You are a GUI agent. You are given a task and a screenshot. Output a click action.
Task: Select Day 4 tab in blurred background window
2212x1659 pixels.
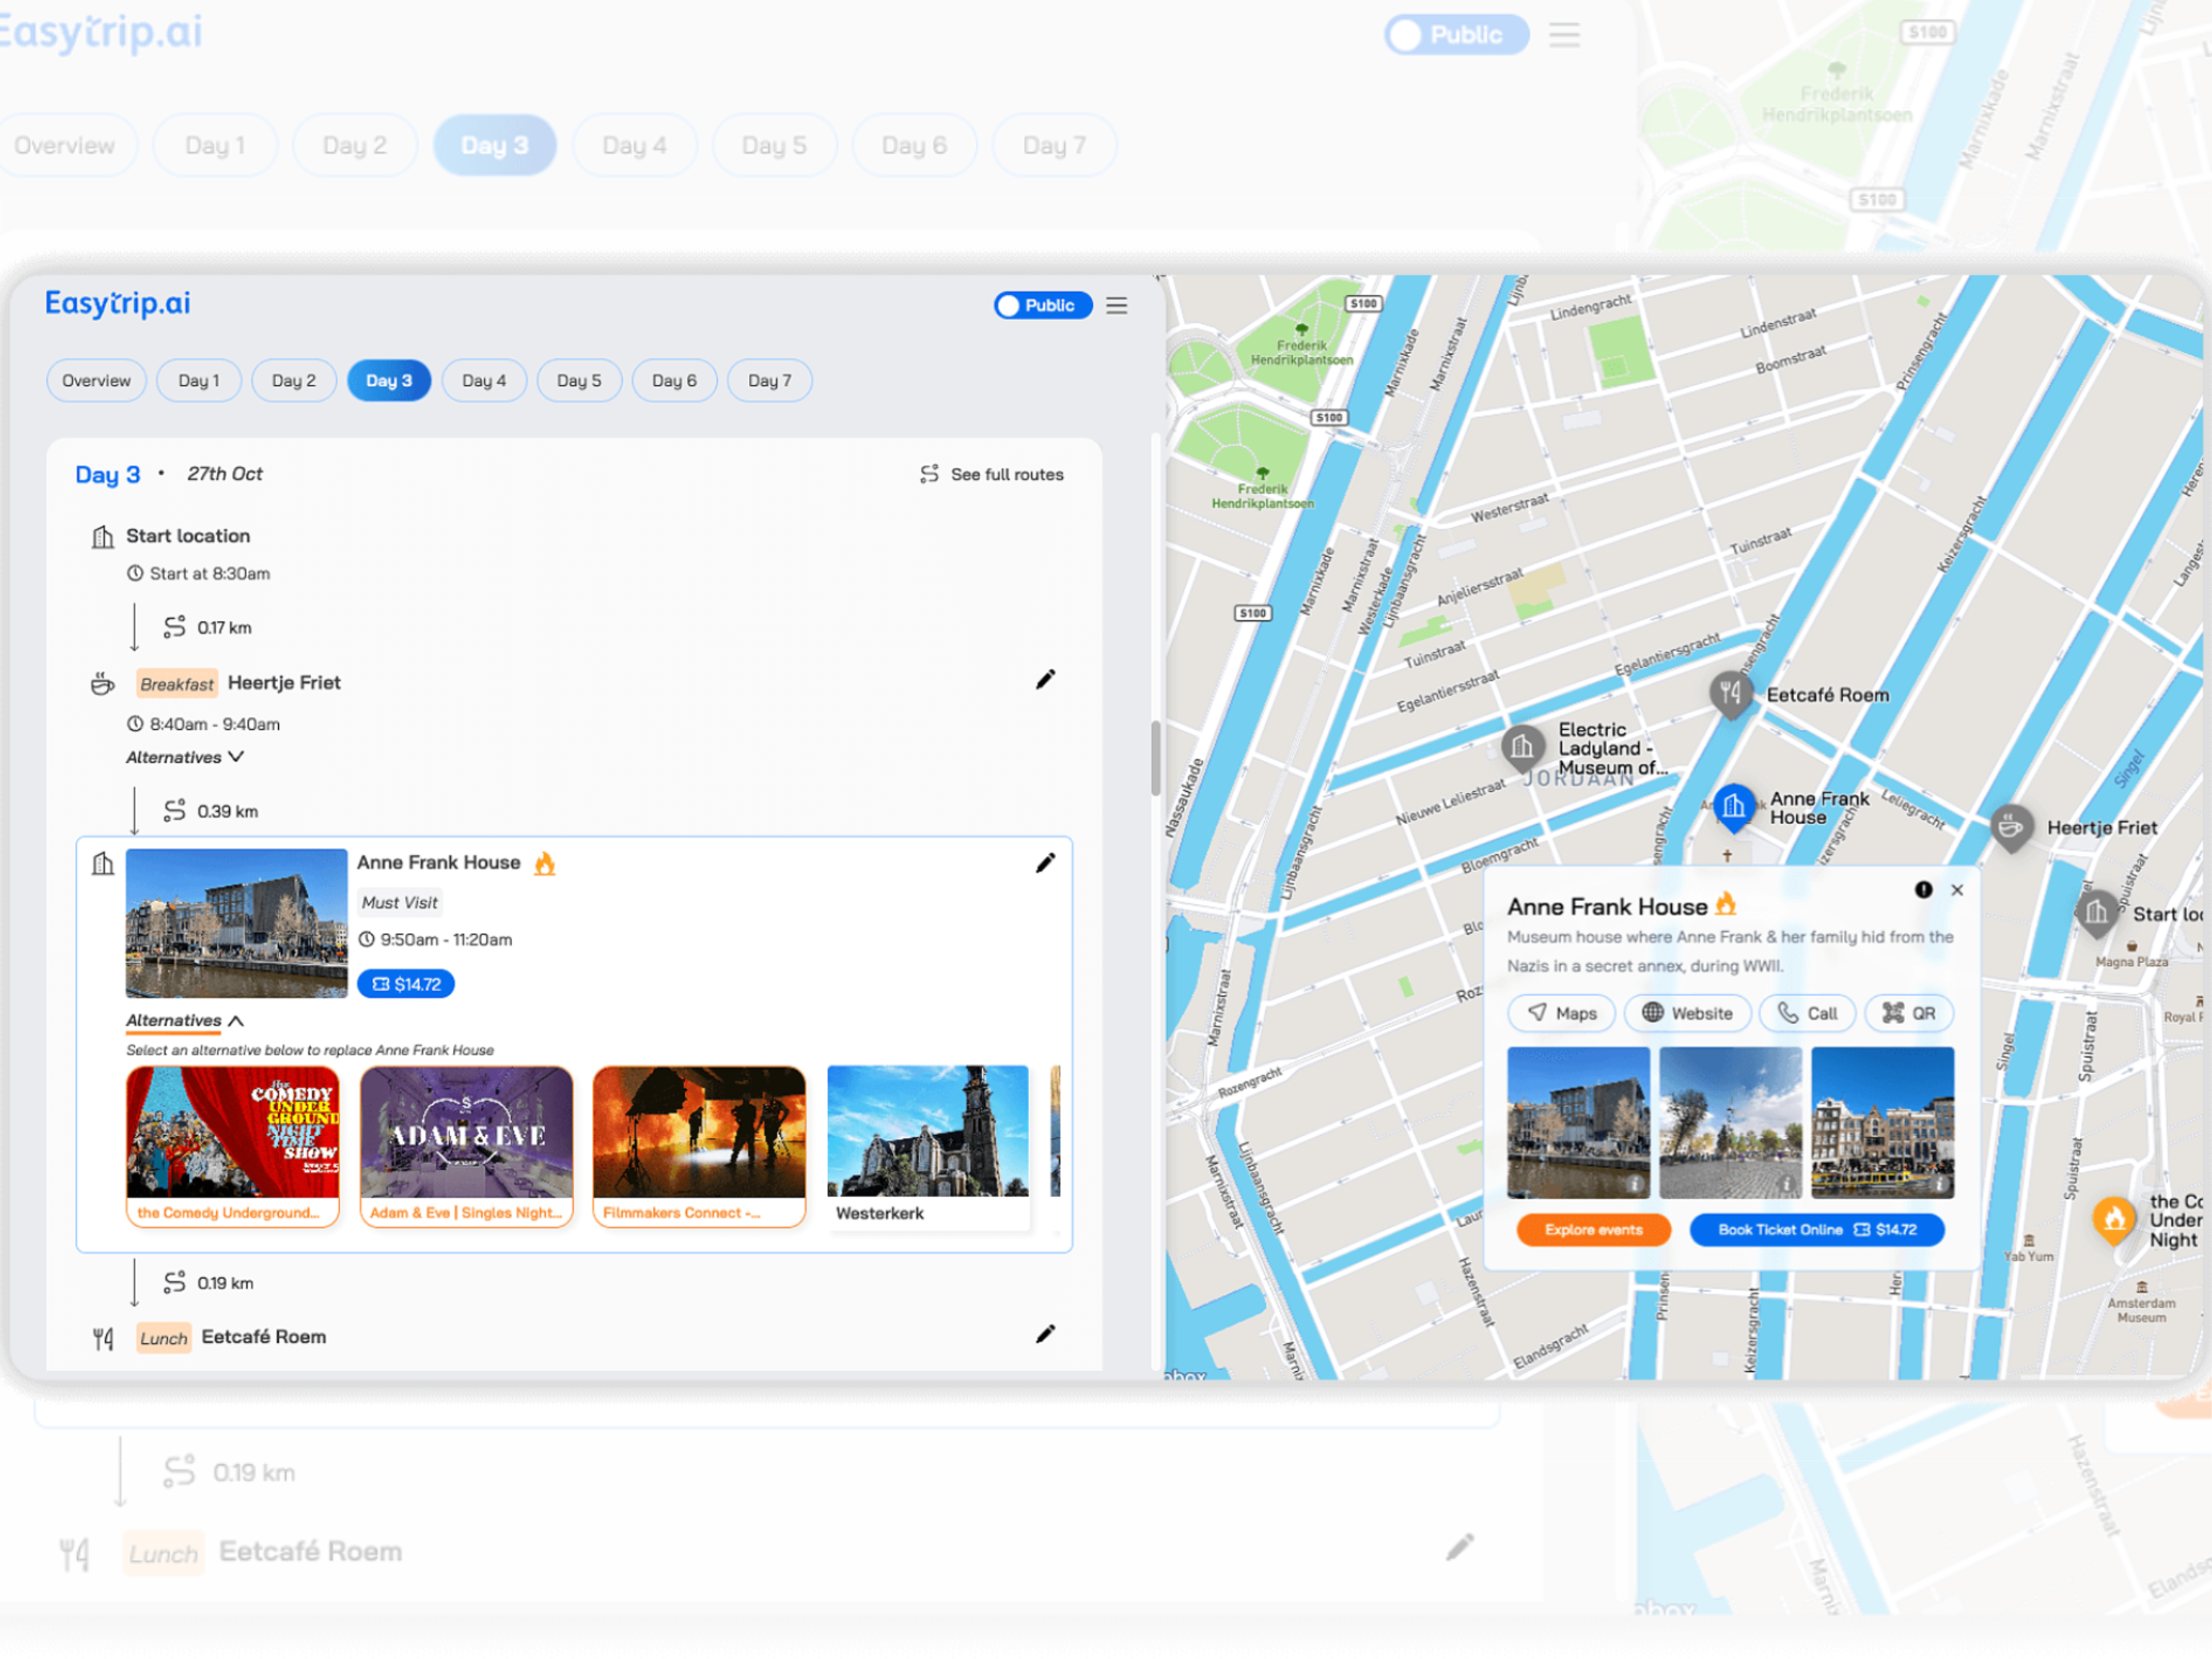[634, 146]
